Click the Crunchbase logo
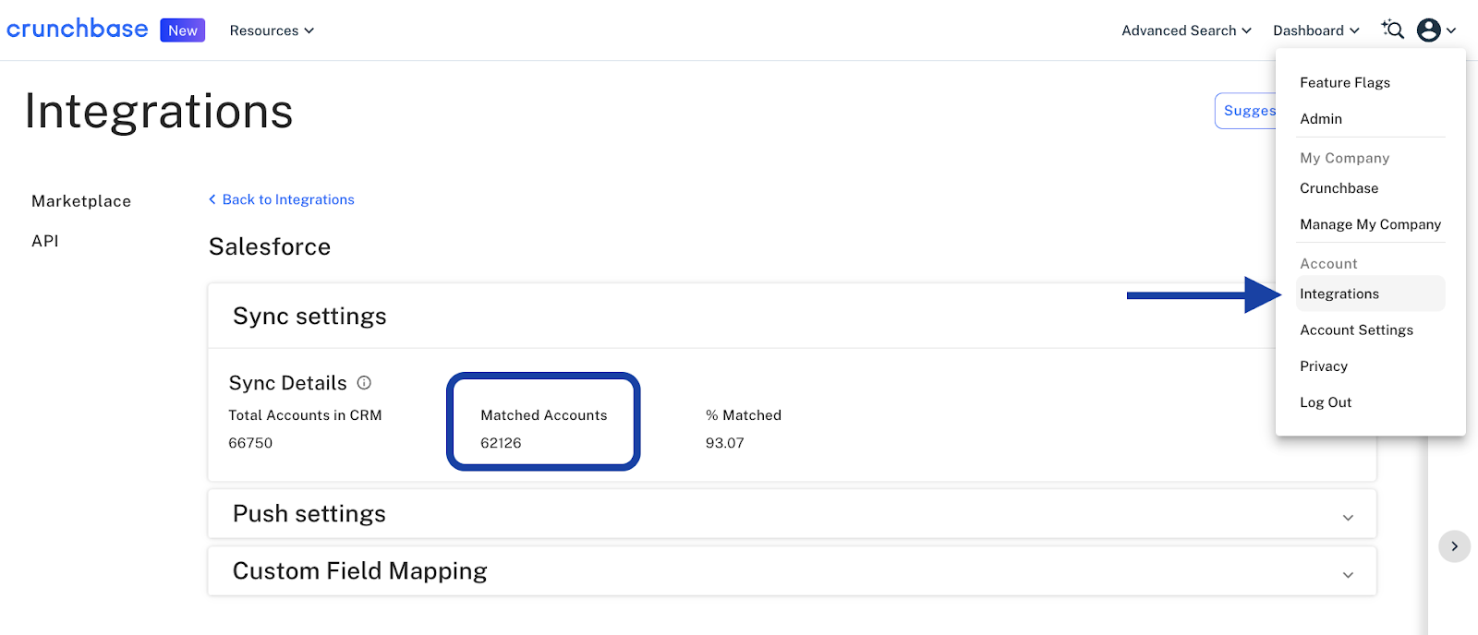The height and width of the screenshot is (635, 1478). pyautogui.click(x=78, y=30)
